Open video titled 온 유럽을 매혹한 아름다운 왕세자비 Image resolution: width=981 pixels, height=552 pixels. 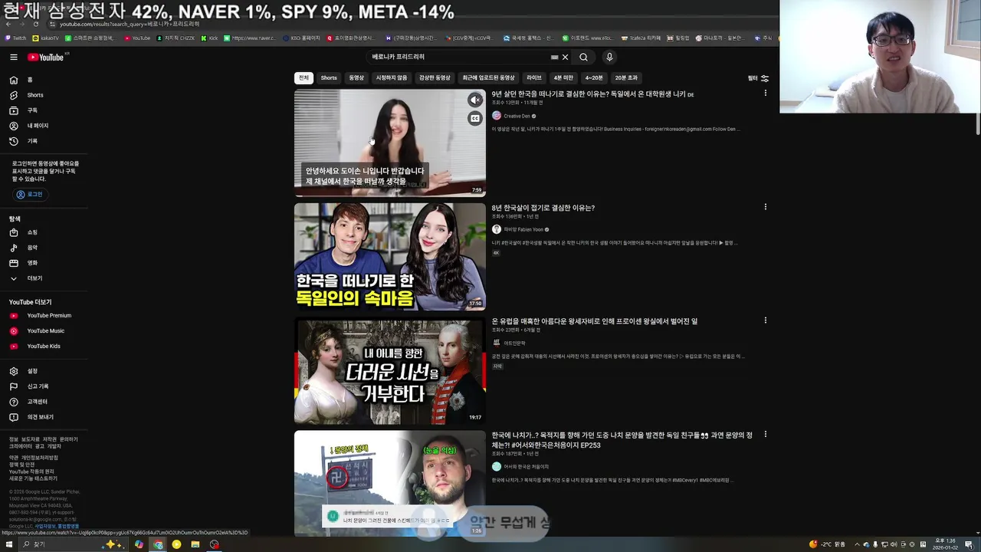click(x=595, y=321)
